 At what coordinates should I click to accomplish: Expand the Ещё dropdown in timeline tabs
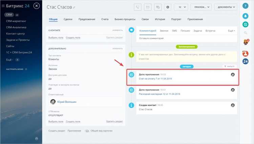tap(231, 31)
